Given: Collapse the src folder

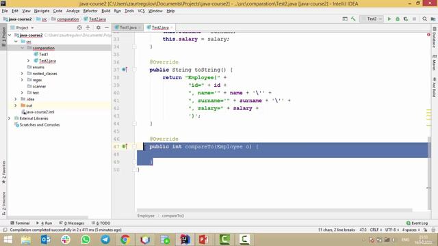Looking at the screenshot, I should pos(16,42).
